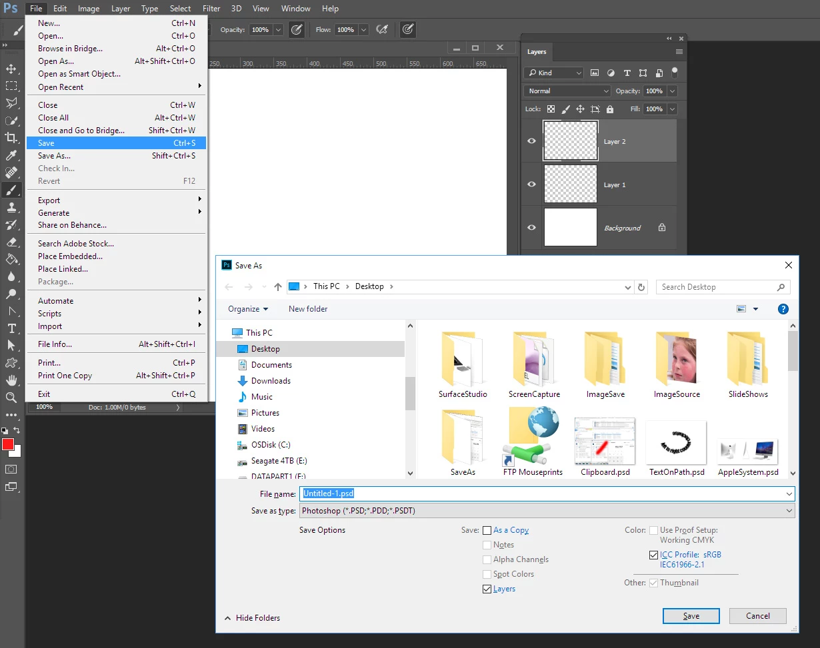Image resolution: width=820 pixels, height=648 pixels.
Task: Select the History Brush tool
Action: coord(11,224)
